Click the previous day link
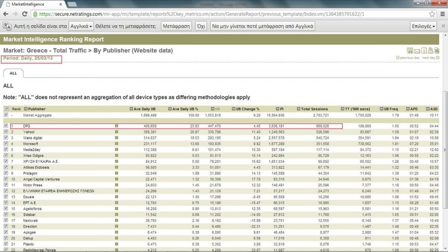This screenshot has height=252, width=448. 409,58
